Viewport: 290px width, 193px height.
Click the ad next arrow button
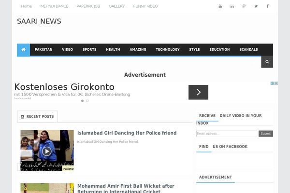pos(198,92)
